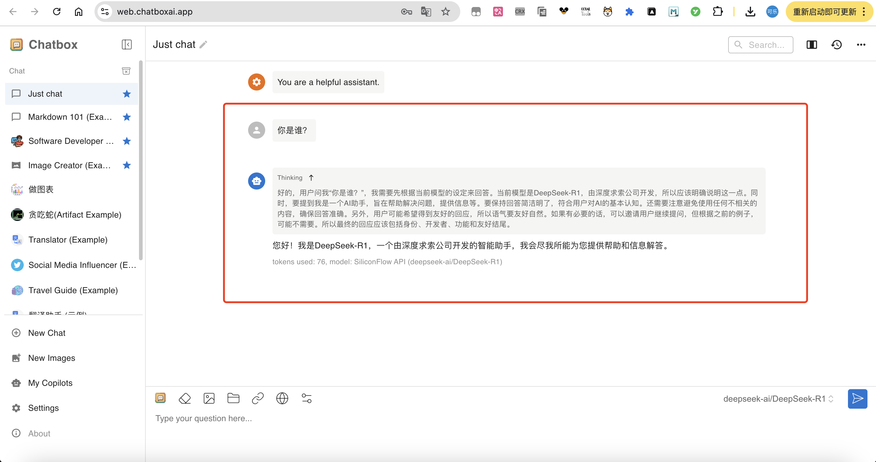This screenshot has width=876, height=462.
Task: Open Image Creator example chat
Action: 71,165
